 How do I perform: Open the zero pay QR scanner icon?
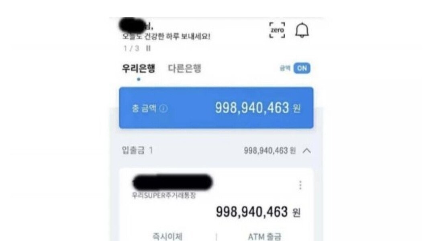click(x=277, y=30)
